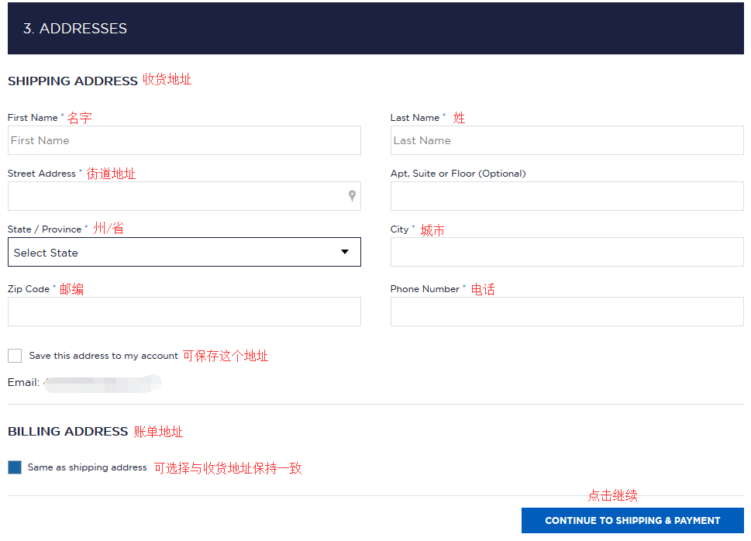This screenshot has height=541, width=751.
Task: Click the City input field
Action: pyautogui.click(x=567, y=252)
